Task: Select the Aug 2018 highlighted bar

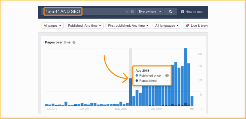Action: [131, 92]
